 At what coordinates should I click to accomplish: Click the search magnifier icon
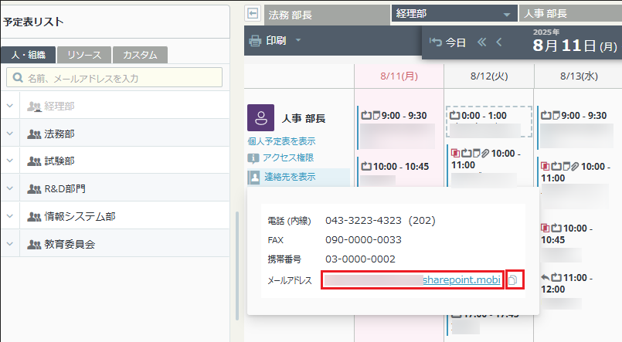(18, 78)
